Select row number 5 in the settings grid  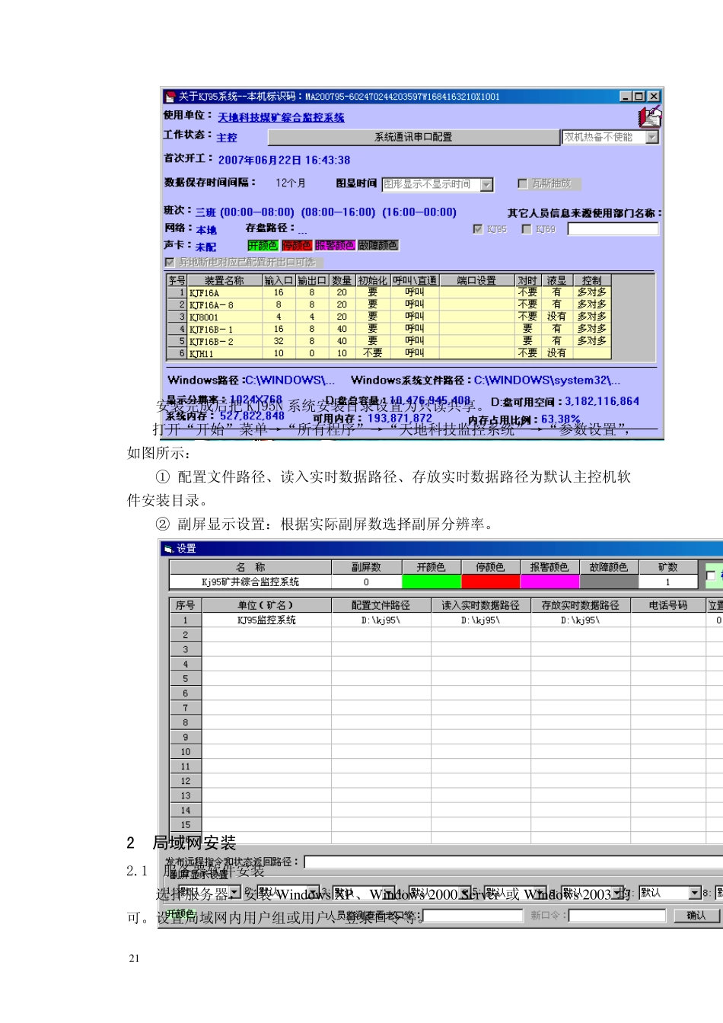click(x=185, y=679)
